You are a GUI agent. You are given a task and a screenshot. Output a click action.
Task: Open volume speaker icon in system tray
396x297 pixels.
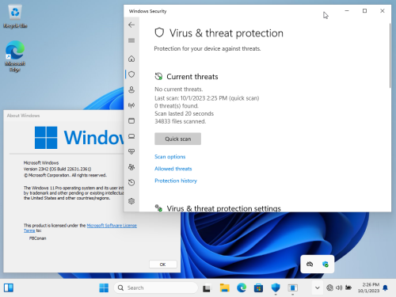[x=339, y=287]
